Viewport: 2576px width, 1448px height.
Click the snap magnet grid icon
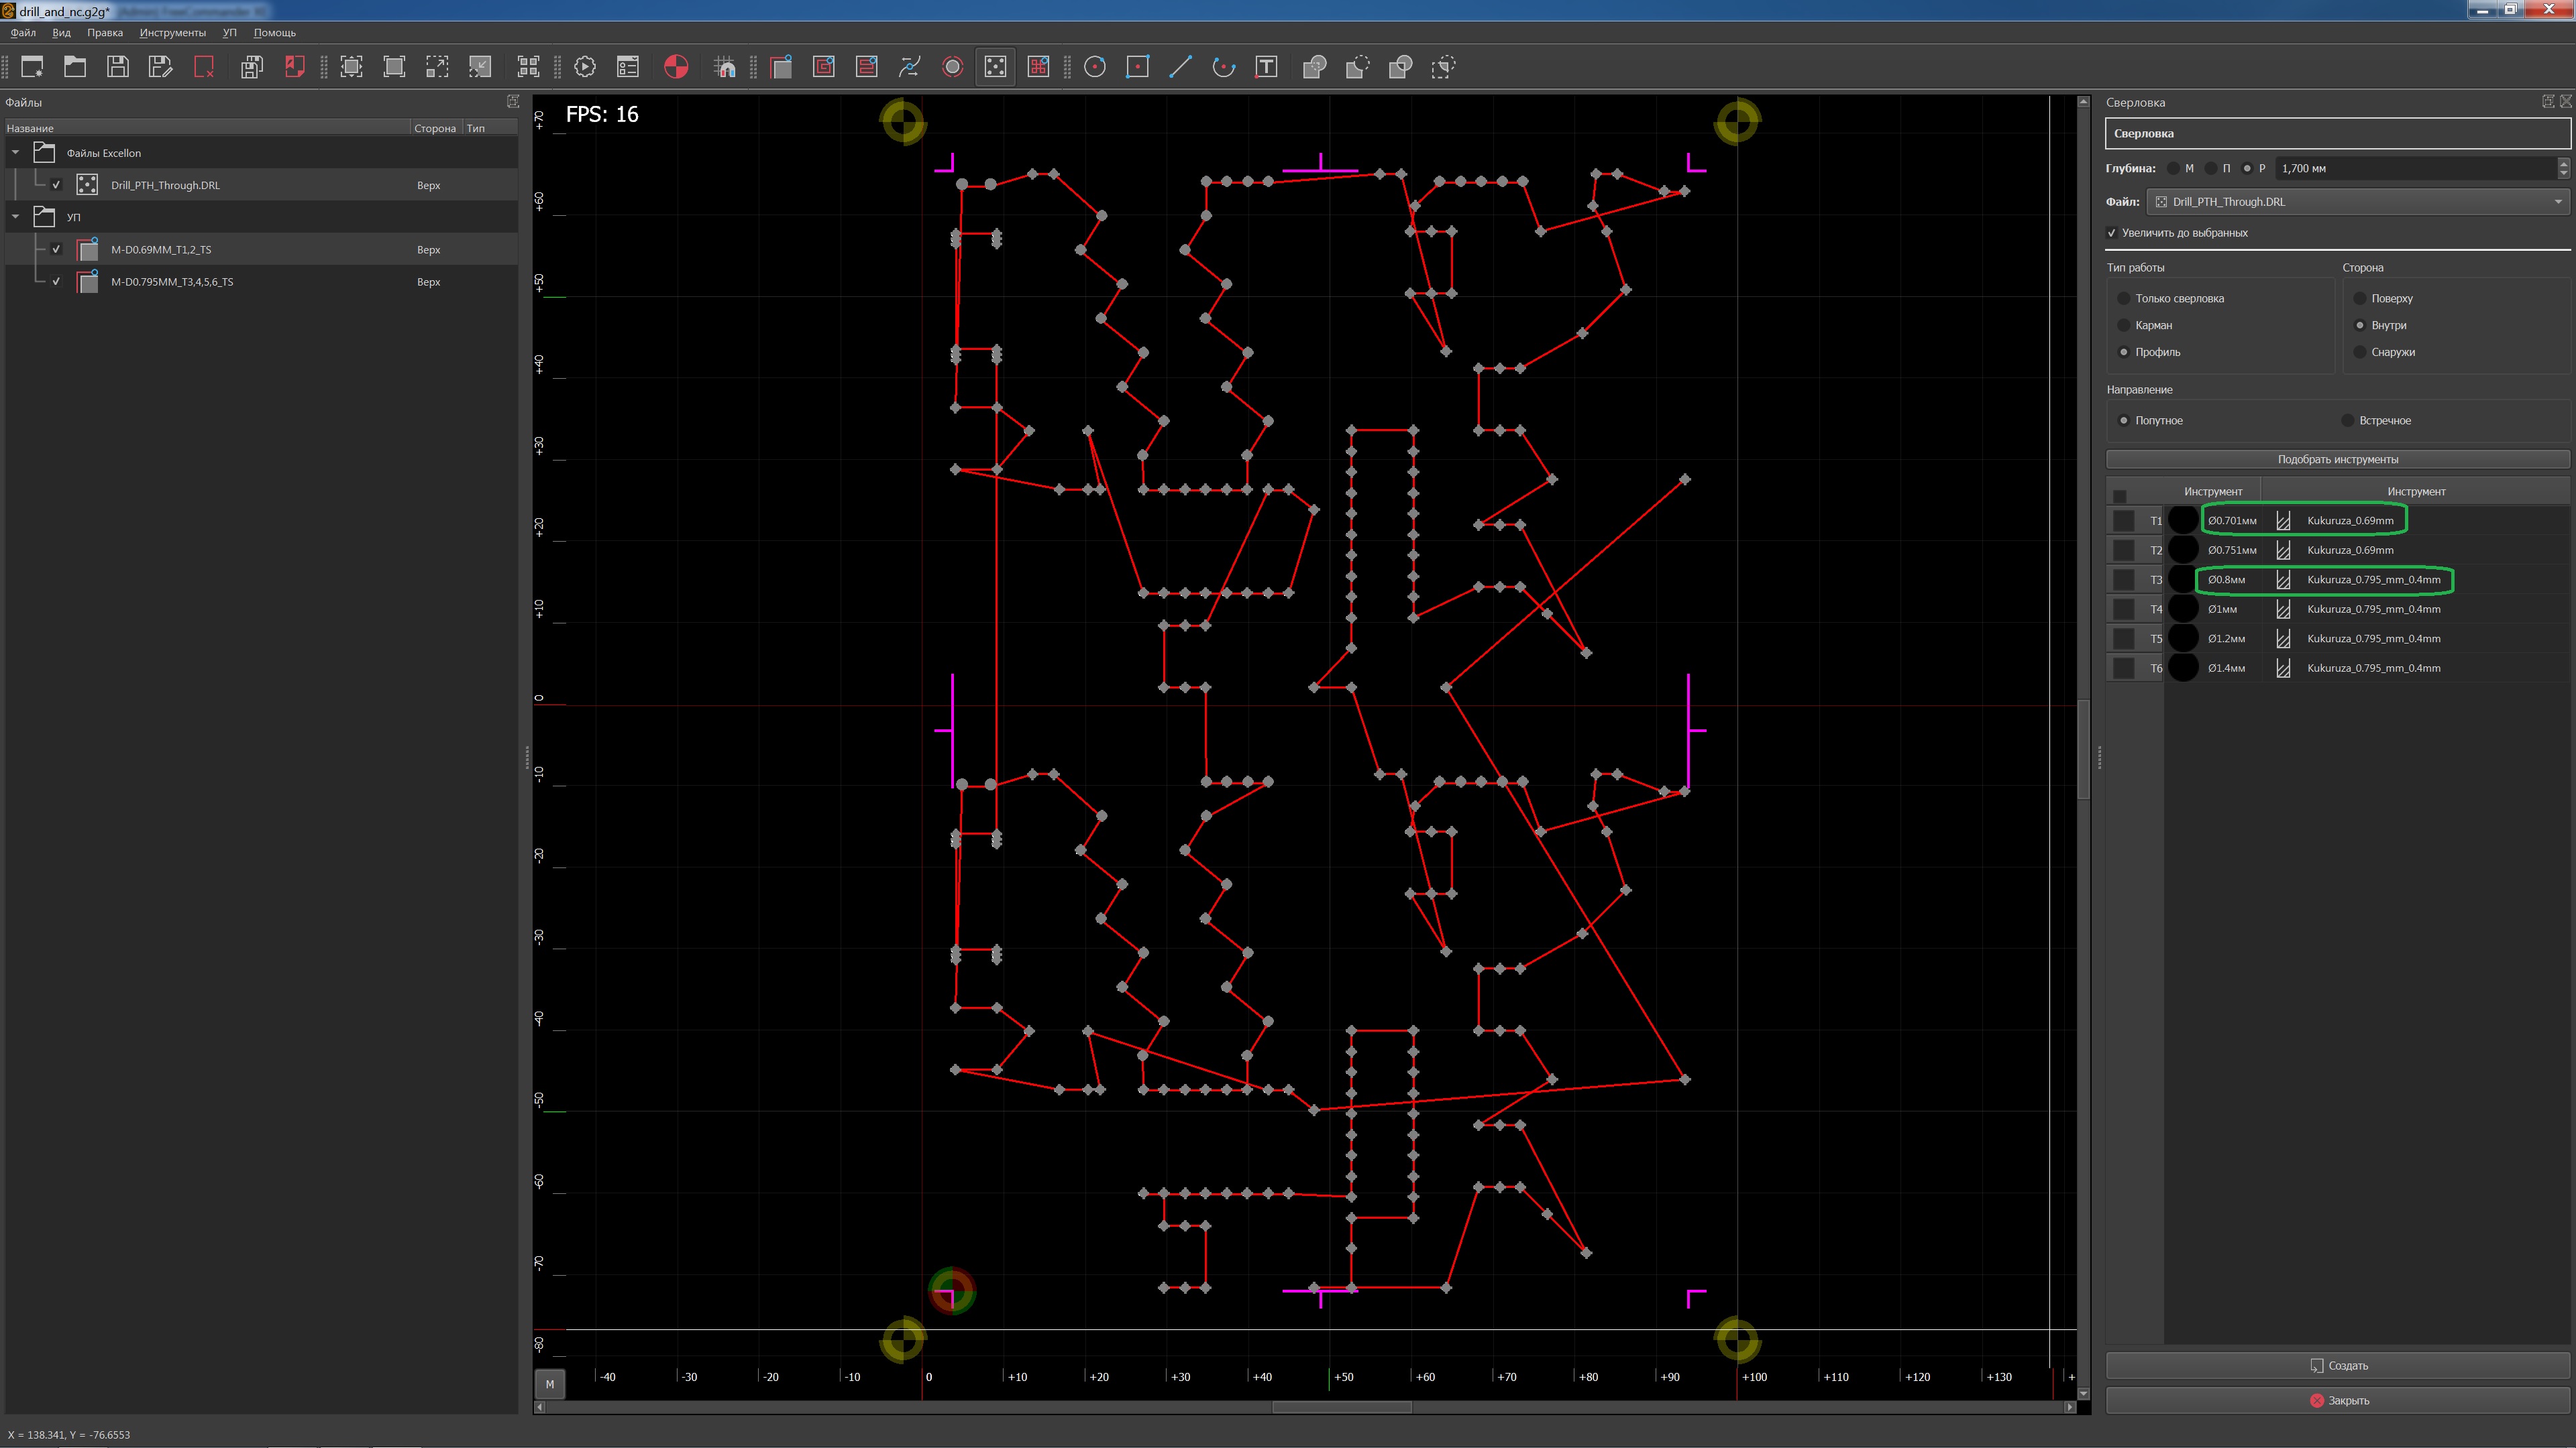[x=725, y=67]
